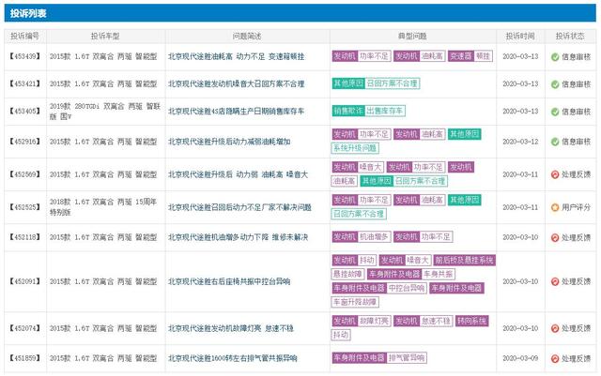Click 车窗升降故障 tag

tap(355, 302)
